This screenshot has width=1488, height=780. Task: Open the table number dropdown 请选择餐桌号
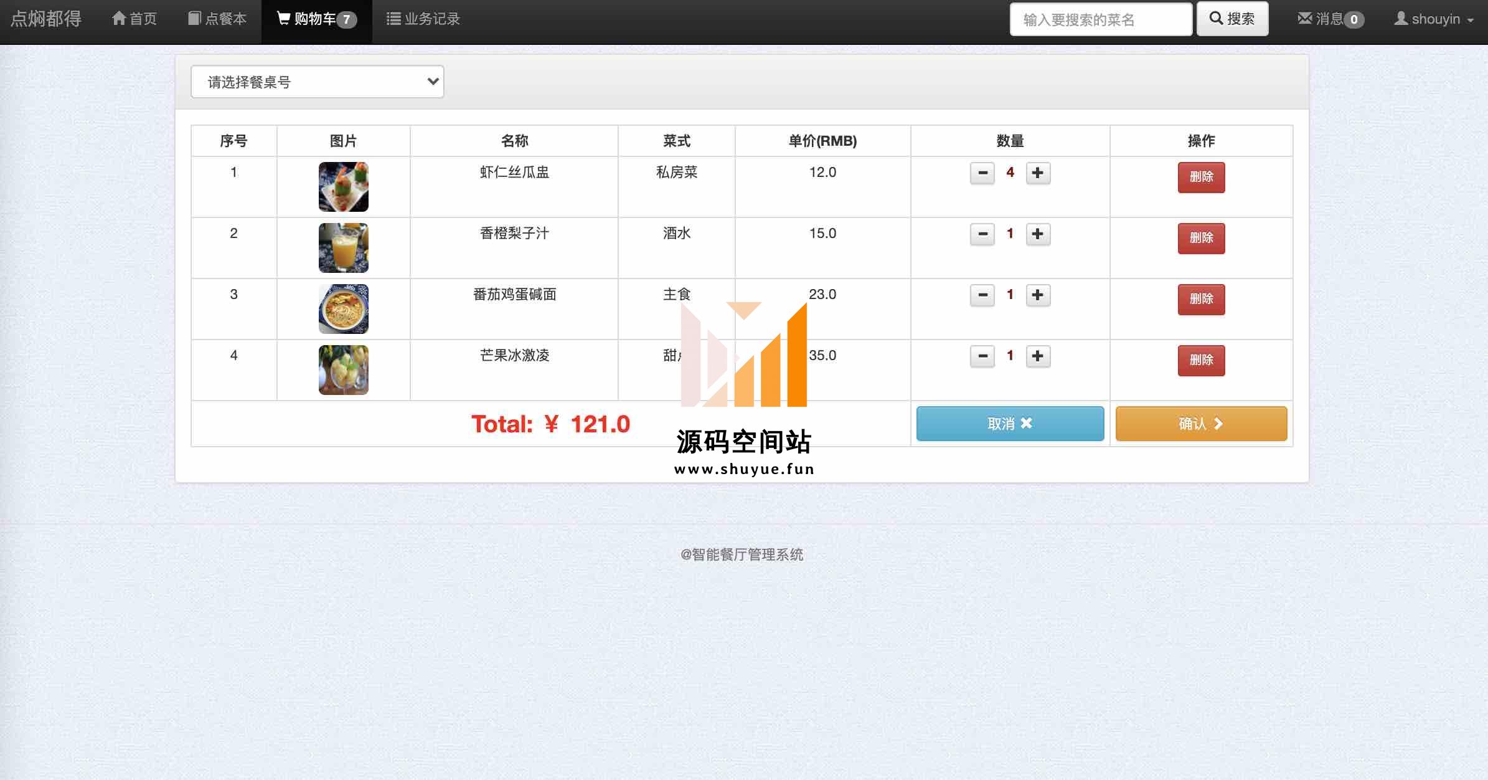[x=318, y=82]
